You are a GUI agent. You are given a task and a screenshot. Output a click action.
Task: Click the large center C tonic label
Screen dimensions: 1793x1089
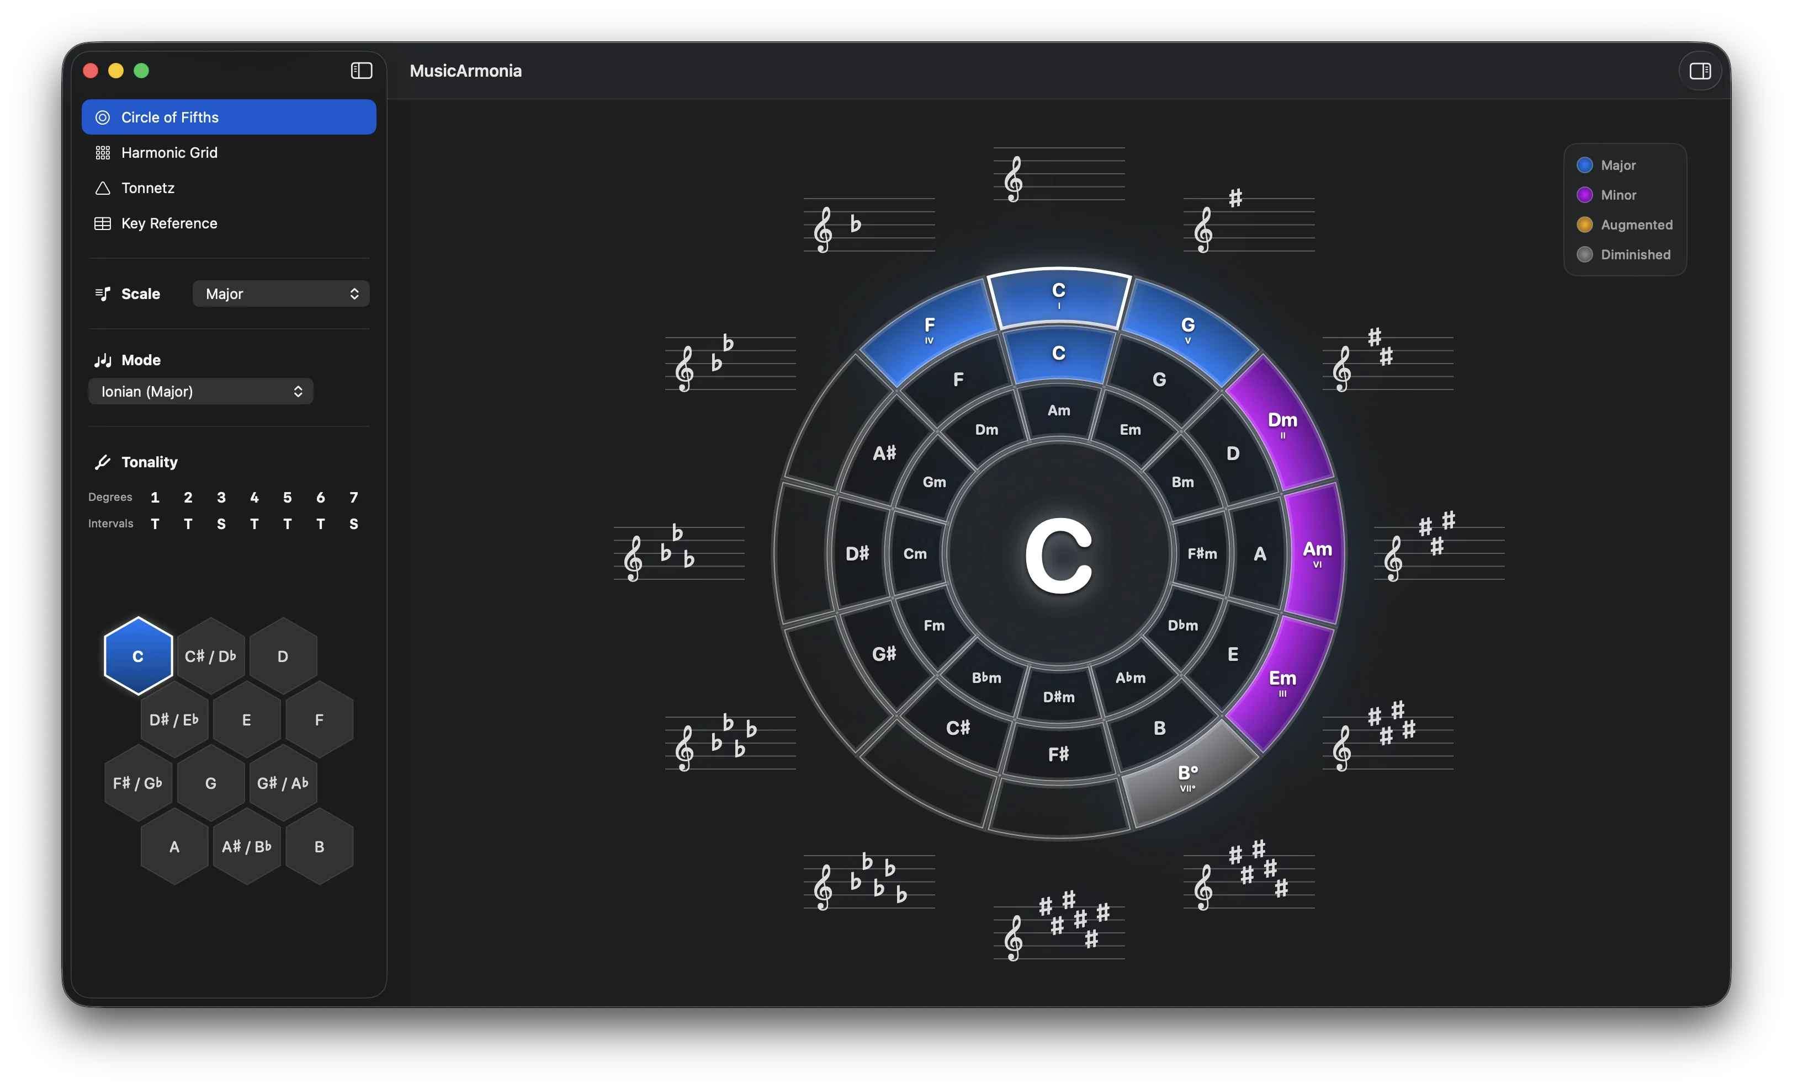[x=1059, y=556]
